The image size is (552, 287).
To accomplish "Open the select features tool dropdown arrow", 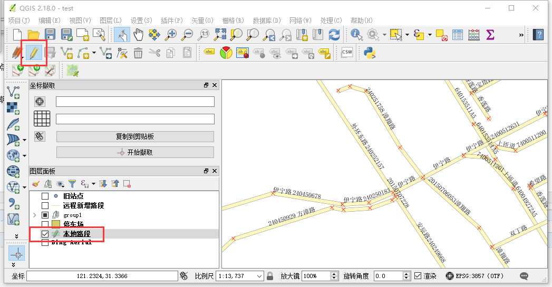I will click(x=408, y=35).
